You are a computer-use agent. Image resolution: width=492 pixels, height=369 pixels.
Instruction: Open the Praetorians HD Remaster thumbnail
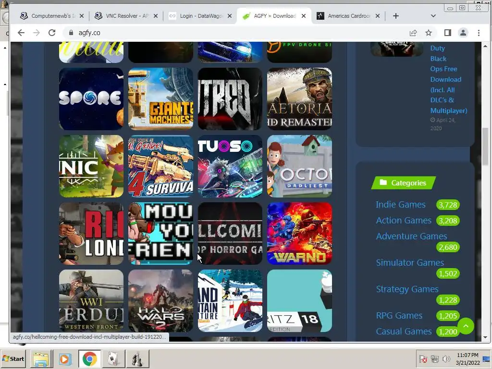(299, 99)
